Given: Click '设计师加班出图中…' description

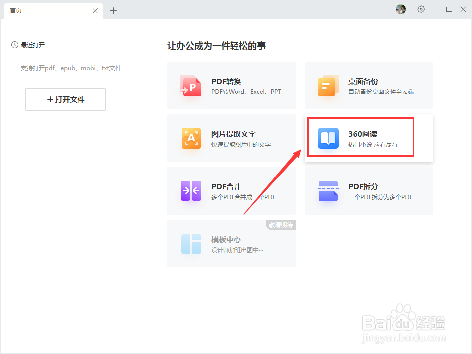Looking at the screenshot, I should click(237, 250).
